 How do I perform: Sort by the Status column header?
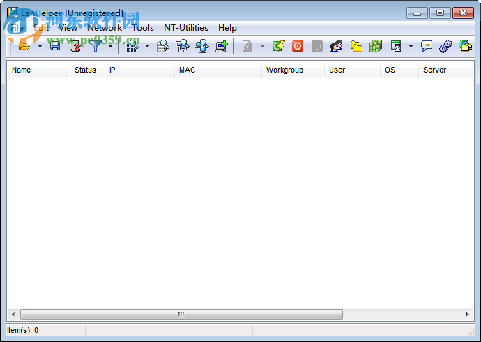click(x=87, y=70)
